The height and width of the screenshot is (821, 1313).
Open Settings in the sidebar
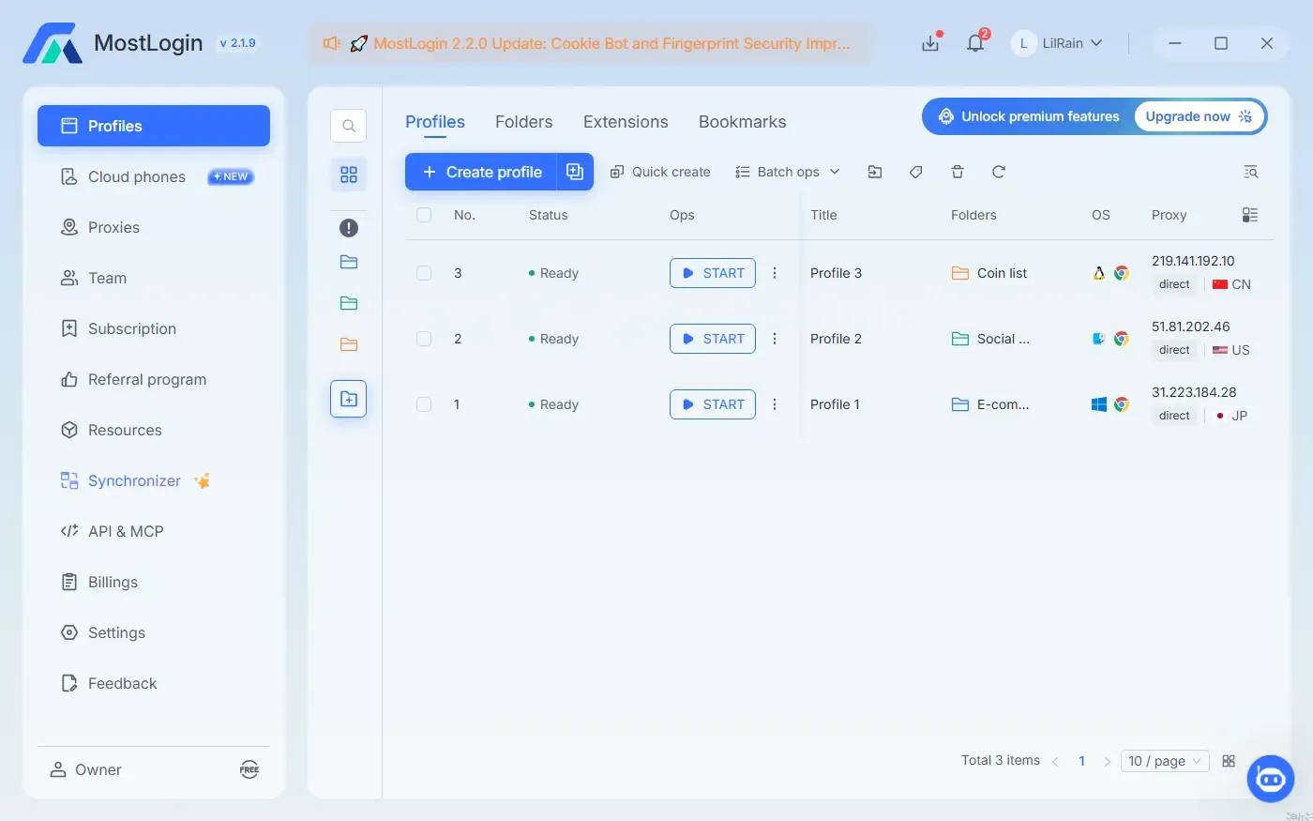coord(154,632)
